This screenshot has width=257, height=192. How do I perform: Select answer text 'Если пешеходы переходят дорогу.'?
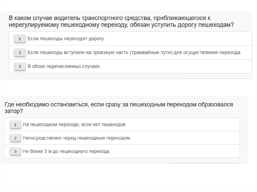(x=66, y=39)
